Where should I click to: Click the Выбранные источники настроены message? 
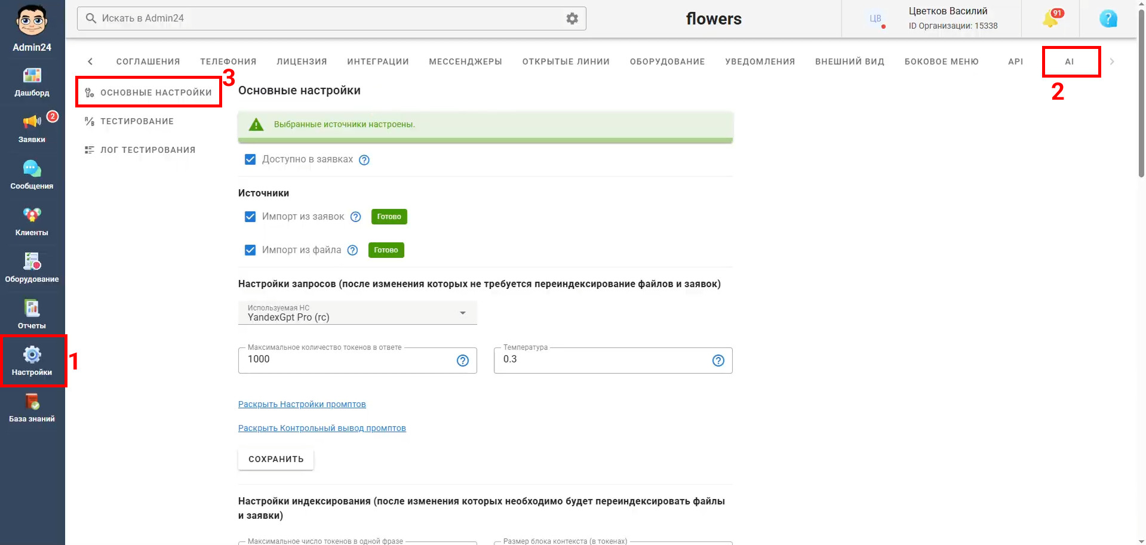pos(345,124)
